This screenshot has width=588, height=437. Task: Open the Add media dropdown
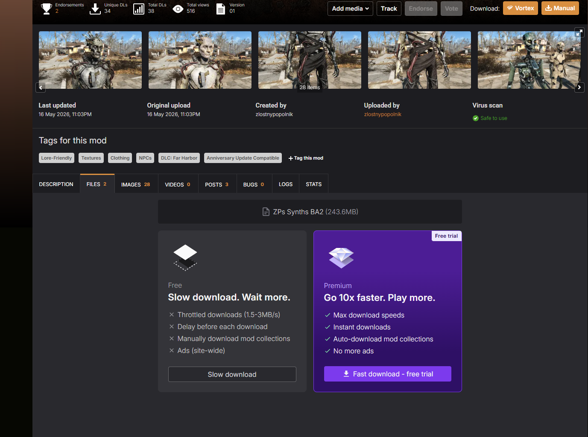pyautogui.click(x=350, y=9)
